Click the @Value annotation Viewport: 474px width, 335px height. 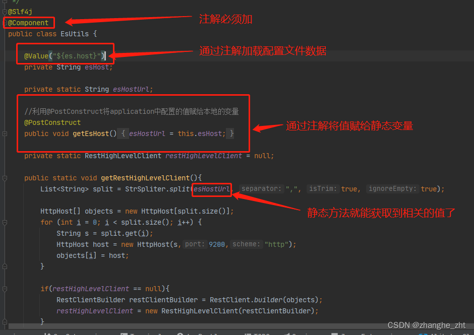36,56
